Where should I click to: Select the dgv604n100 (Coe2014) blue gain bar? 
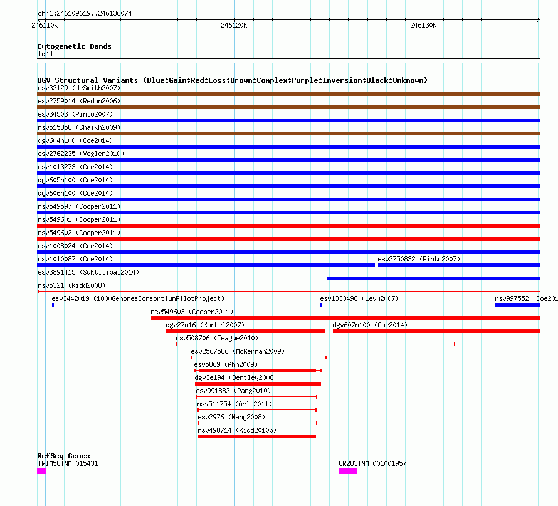(288, 147)
